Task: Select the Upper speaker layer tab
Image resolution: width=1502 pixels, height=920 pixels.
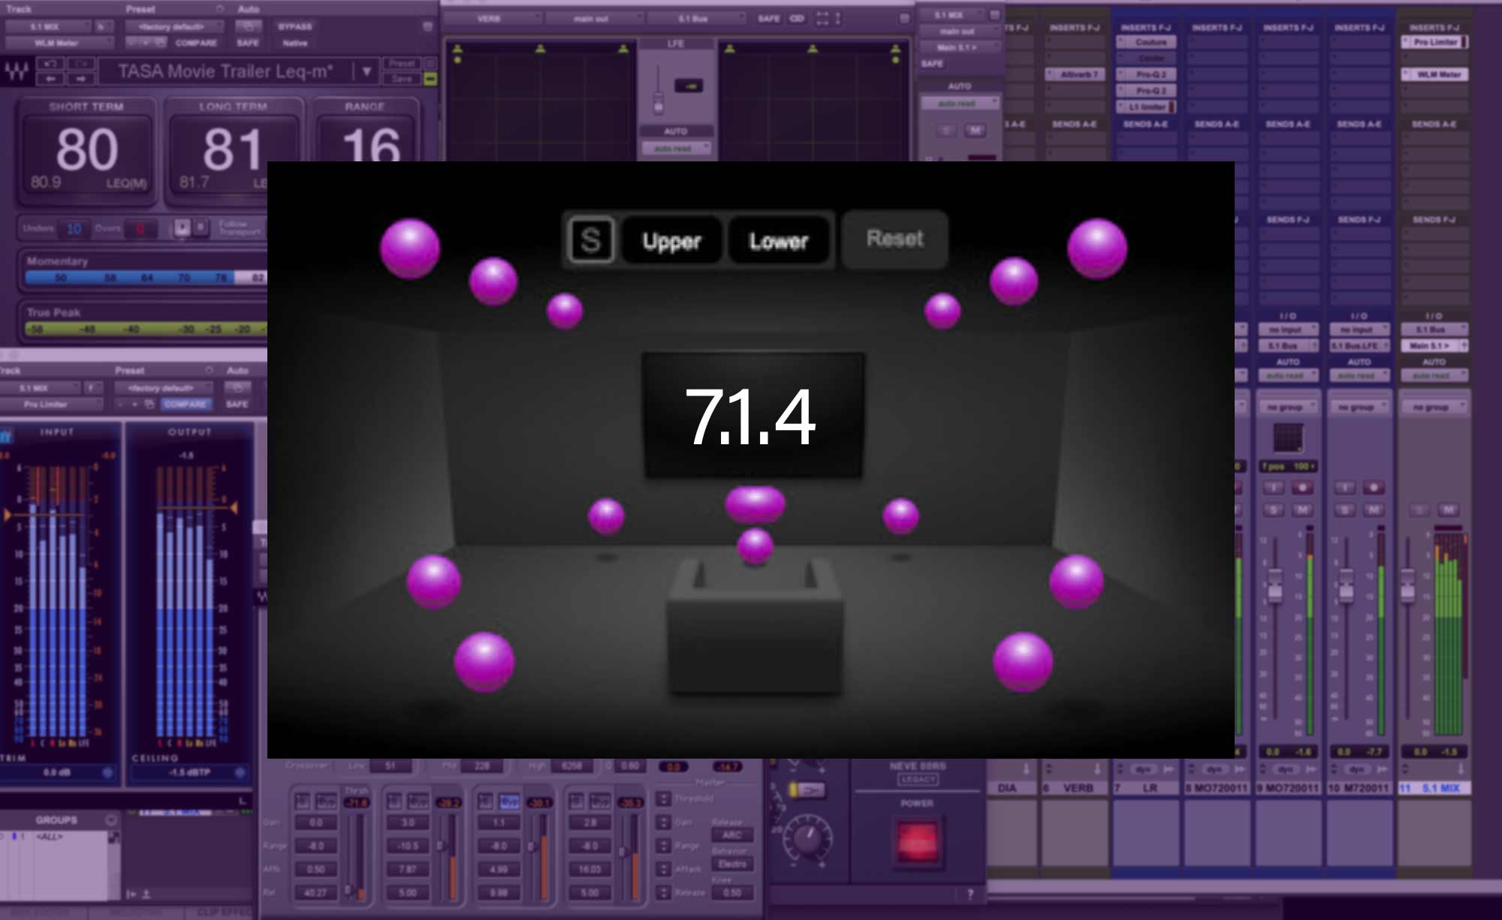Action: (671, 241)
